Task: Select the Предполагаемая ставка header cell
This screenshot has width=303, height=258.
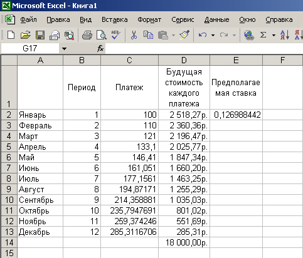Action: tap(236, 87)
